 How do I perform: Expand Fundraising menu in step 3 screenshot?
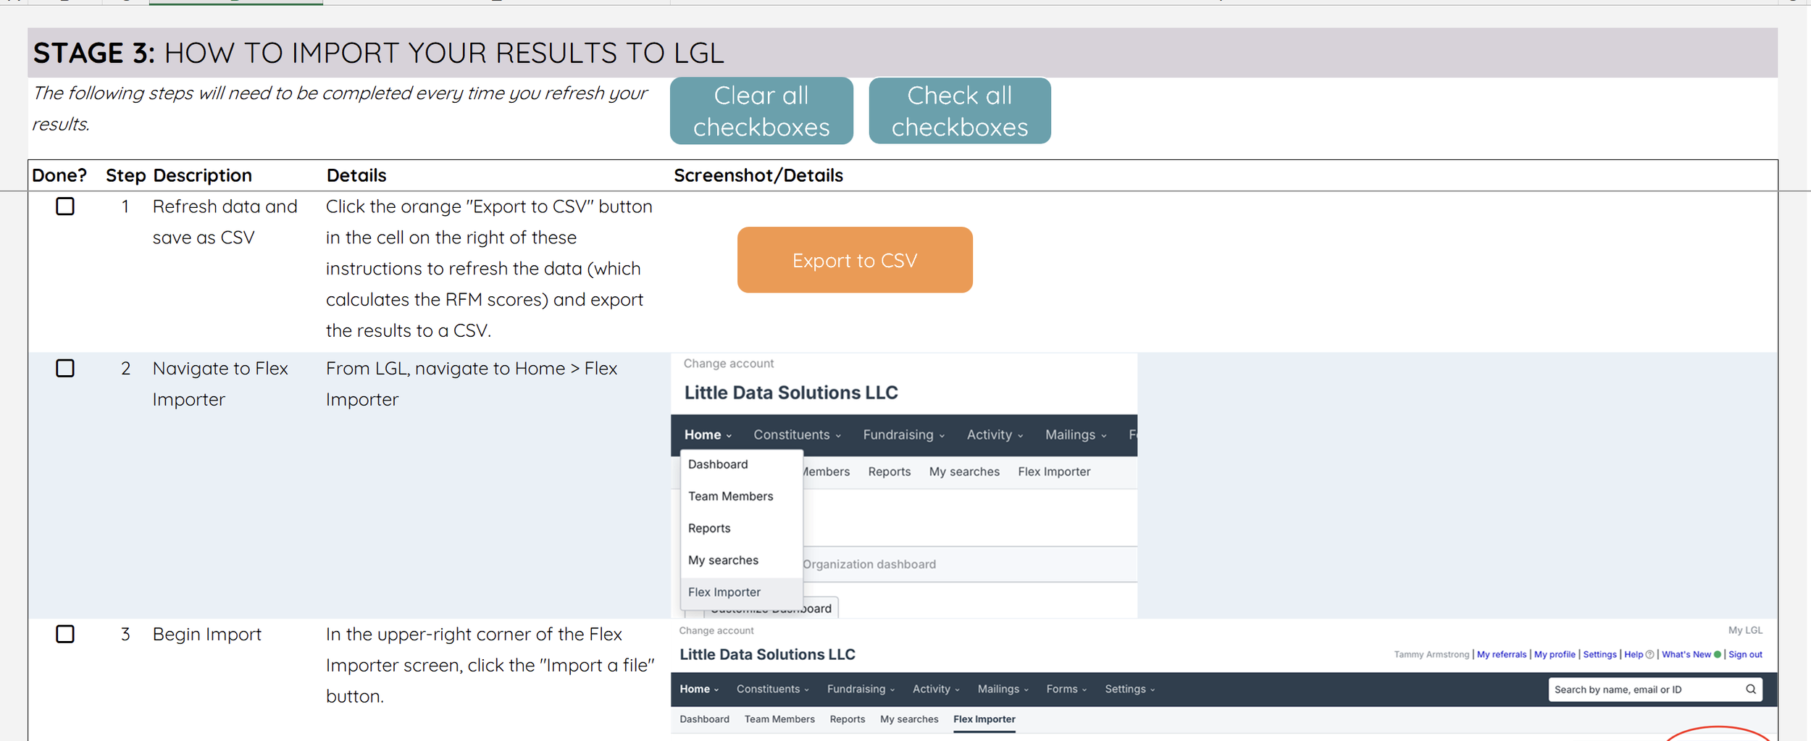tap(861, 689)
